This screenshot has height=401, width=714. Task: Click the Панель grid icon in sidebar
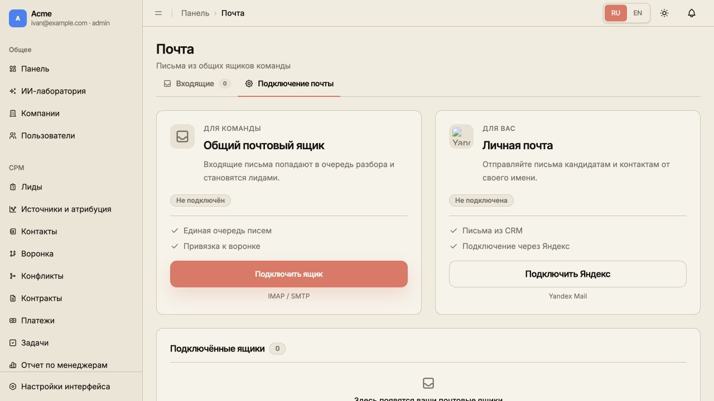pos(13,69)
